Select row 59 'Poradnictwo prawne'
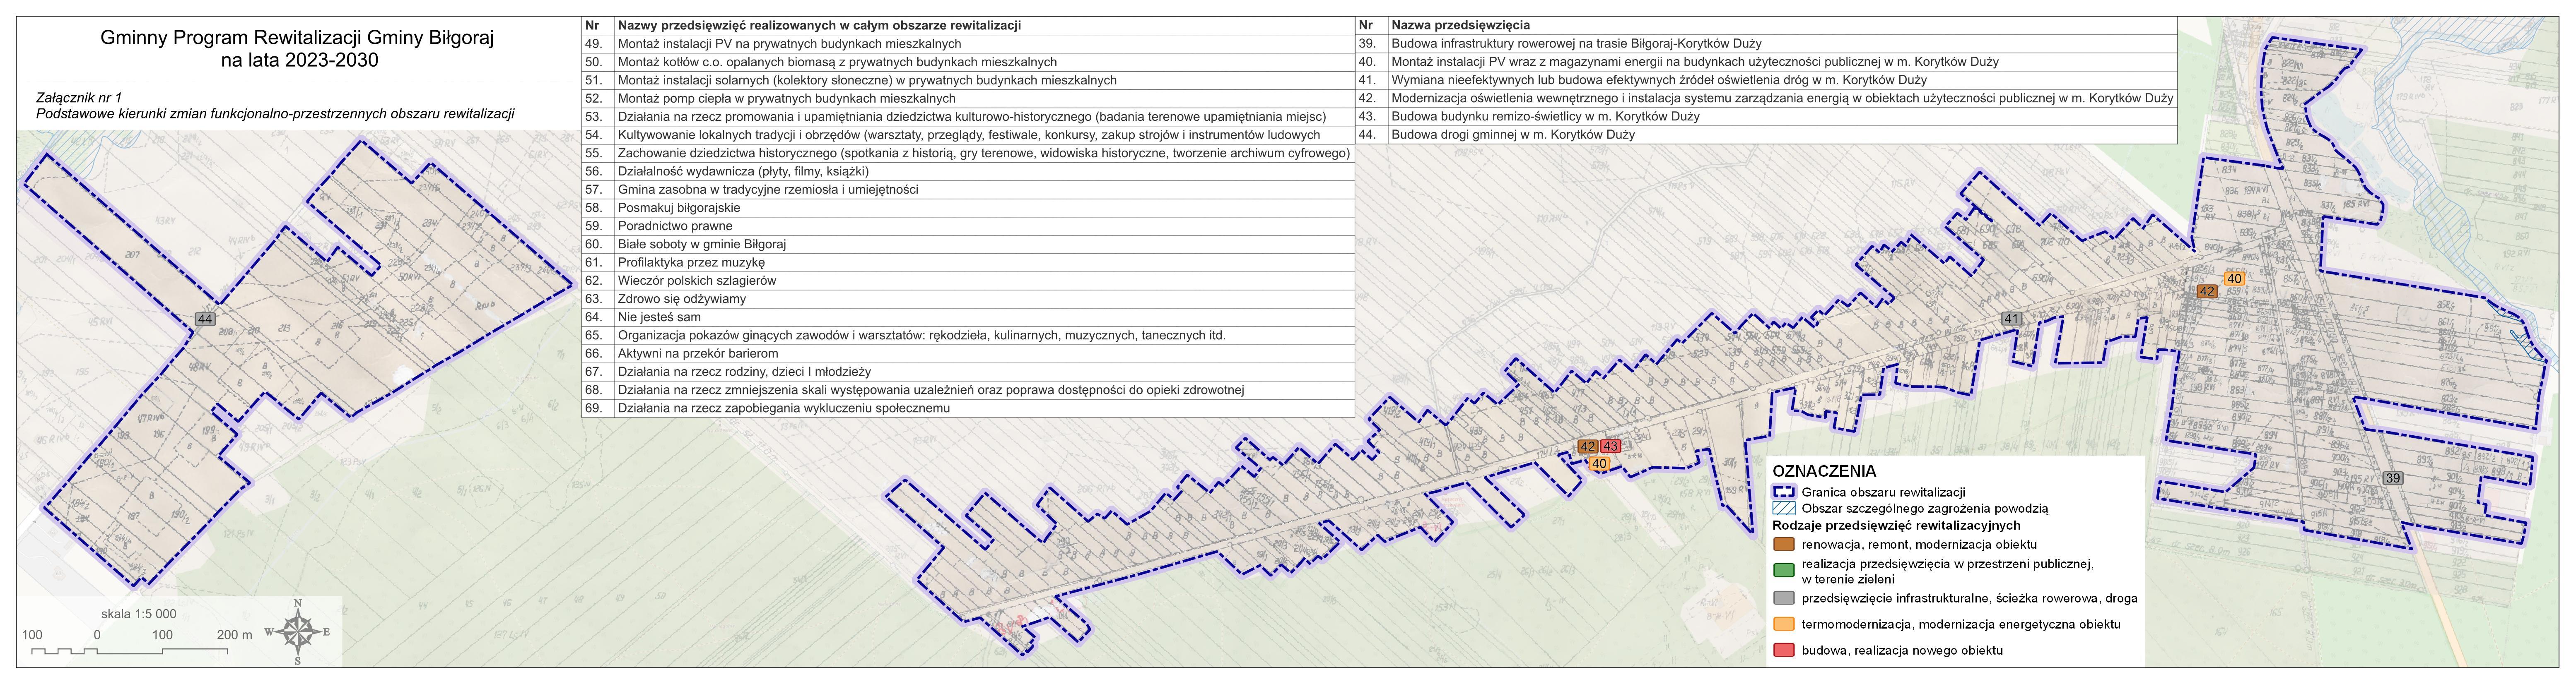The width and height of the screenshot is (2576, 684). [x=968, y=226]
